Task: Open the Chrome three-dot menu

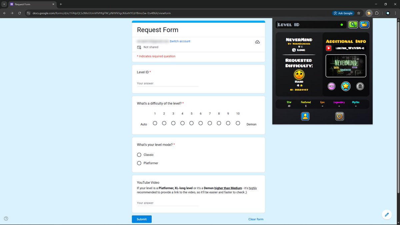Action: click(x=396, y=13)
